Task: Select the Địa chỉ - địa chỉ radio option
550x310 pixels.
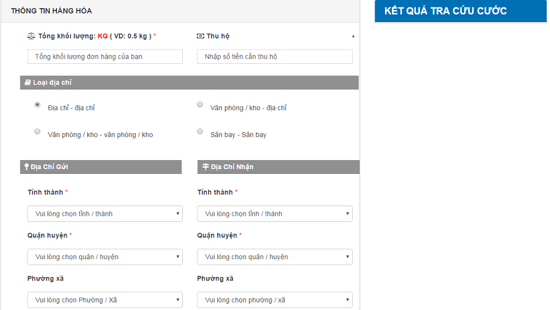Action: tap(37, 105)
